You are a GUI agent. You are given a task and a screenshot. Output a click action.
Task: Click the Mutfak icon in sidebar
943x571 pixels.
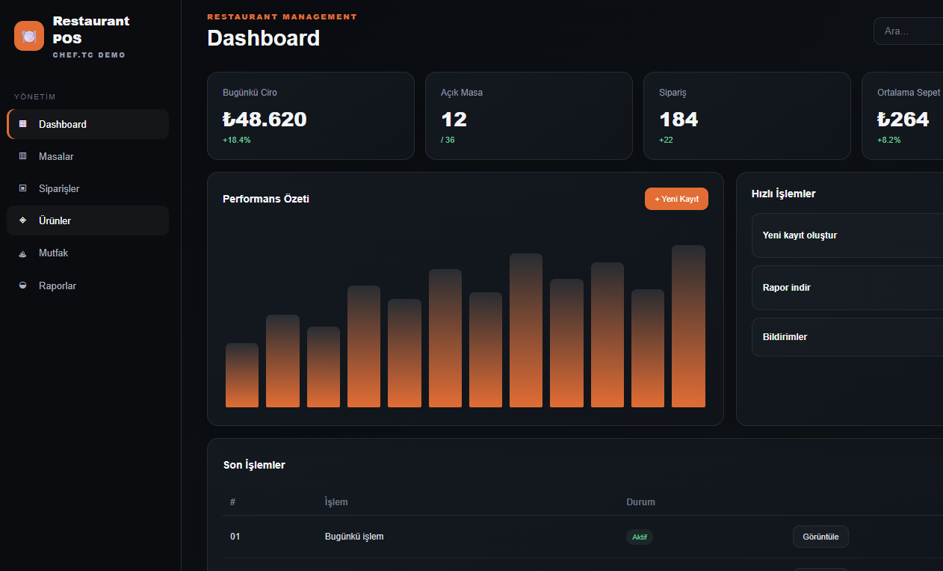coord(22,253)
